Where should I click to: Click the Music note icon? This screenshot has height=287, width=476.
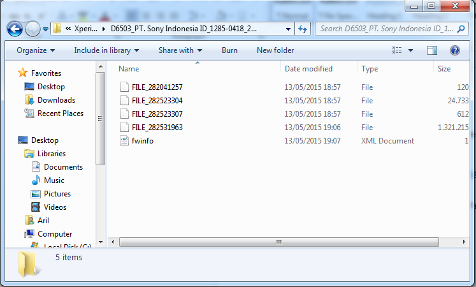[x=36, y=180]
